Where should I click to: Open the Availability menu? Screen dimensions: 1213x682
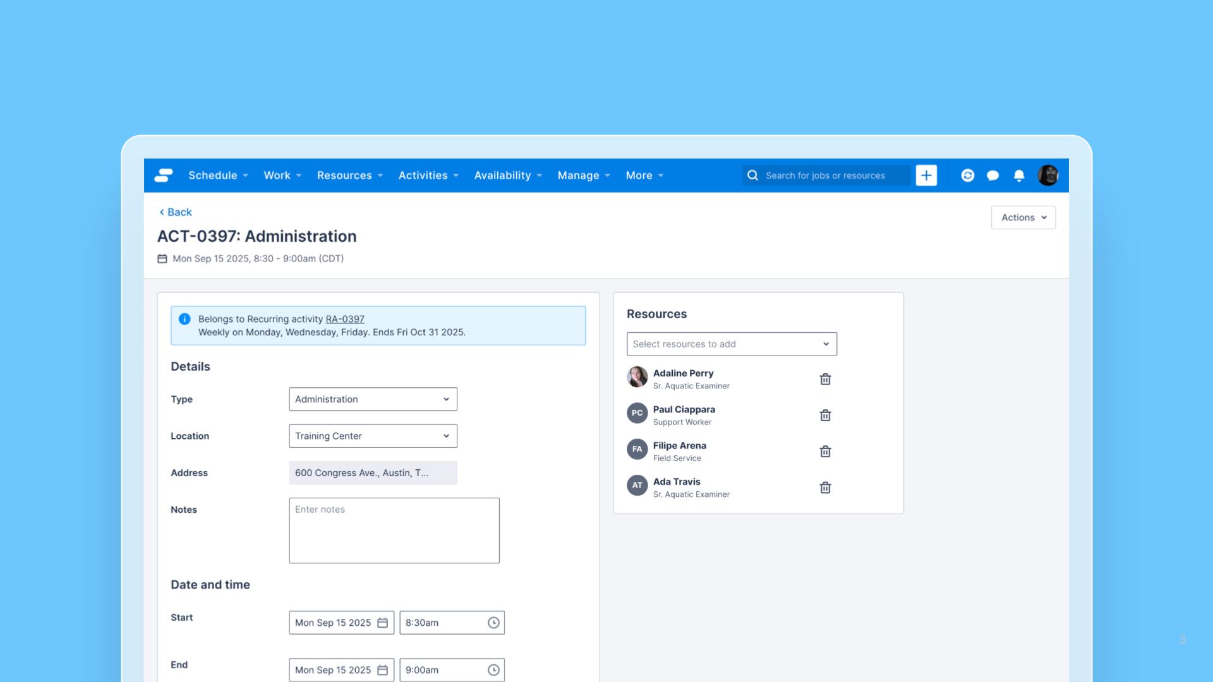(508, 176)
